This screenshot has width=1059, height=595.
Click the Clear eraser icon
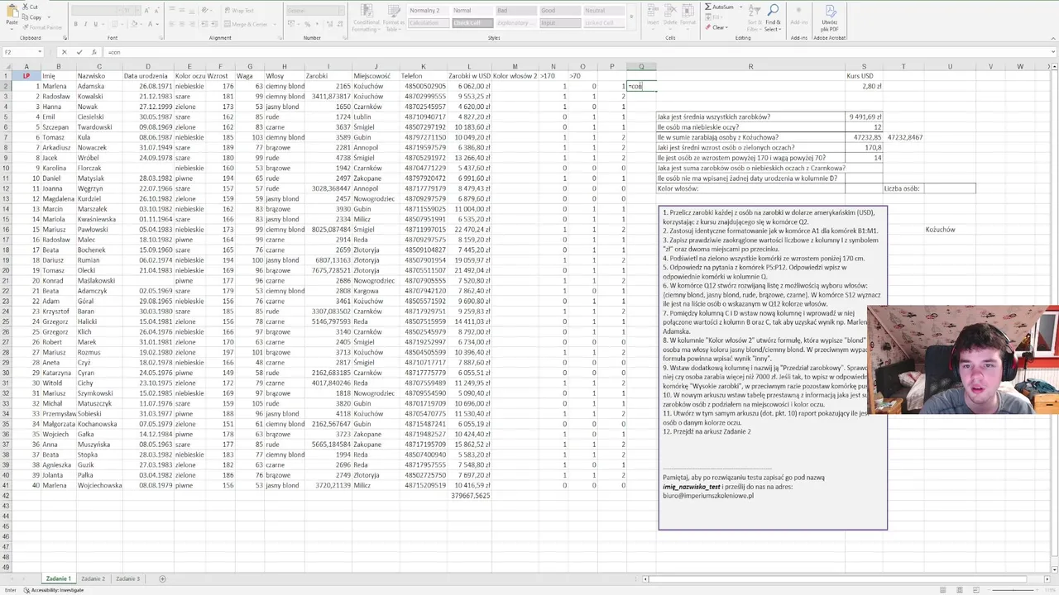coord(708,27)
